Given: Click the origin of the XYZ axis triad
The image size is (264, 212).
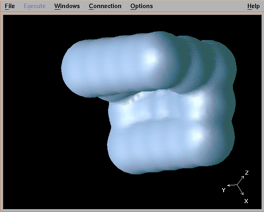Looking at the screenshot, I should point(237,185).
